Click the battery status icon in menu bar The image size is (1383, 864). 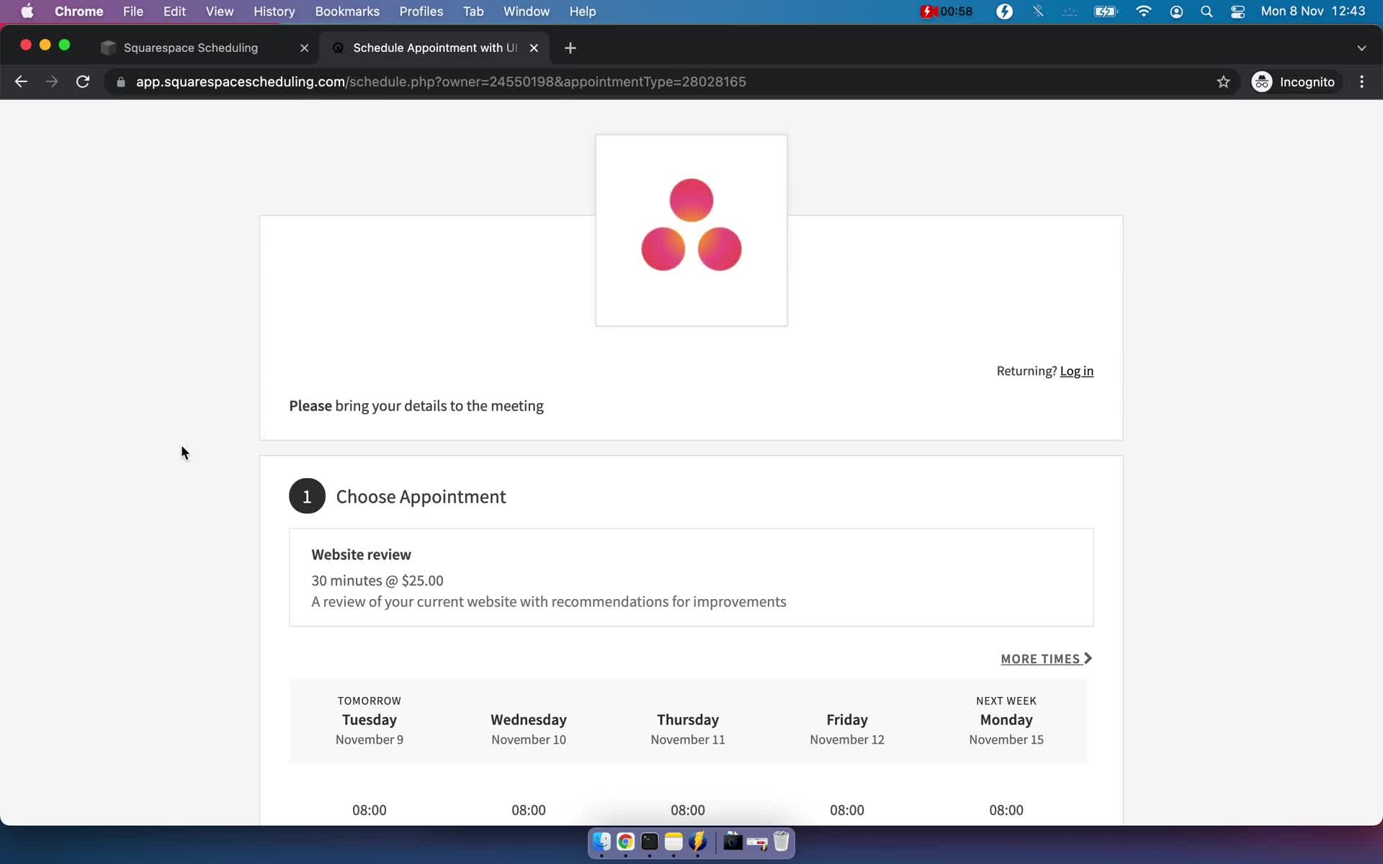coord(1106,11)
